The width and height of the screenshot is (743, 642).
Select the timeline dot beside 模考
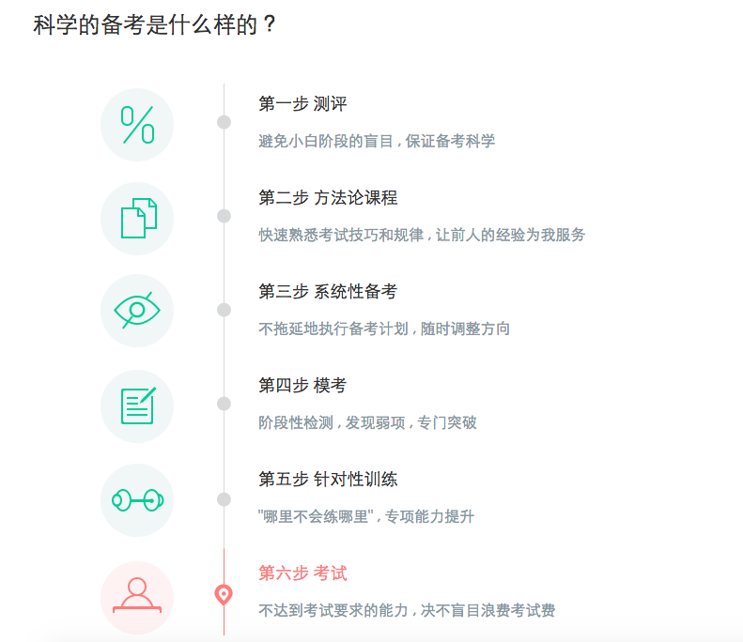(224, 404)
